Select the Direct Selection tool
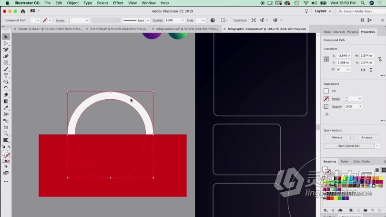The image size is (386, 217). [6, 43]
